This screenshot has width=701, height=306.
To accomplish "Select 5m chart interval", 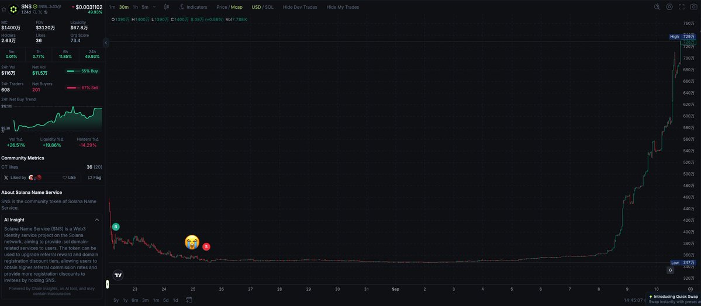I will tap(145, 6).
